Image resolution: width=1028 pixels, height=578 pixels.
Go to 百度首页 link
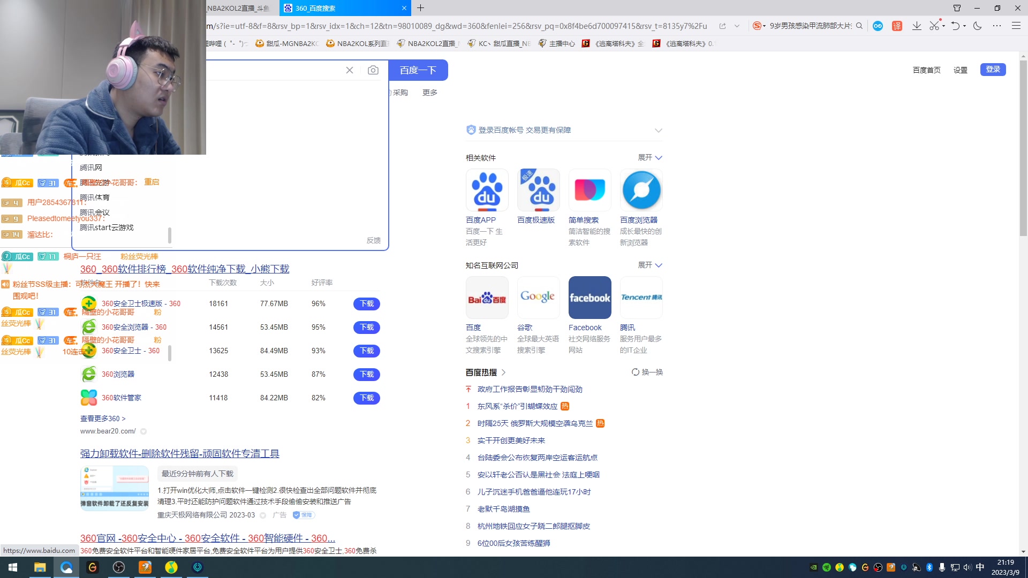click(x=927, y=70)
